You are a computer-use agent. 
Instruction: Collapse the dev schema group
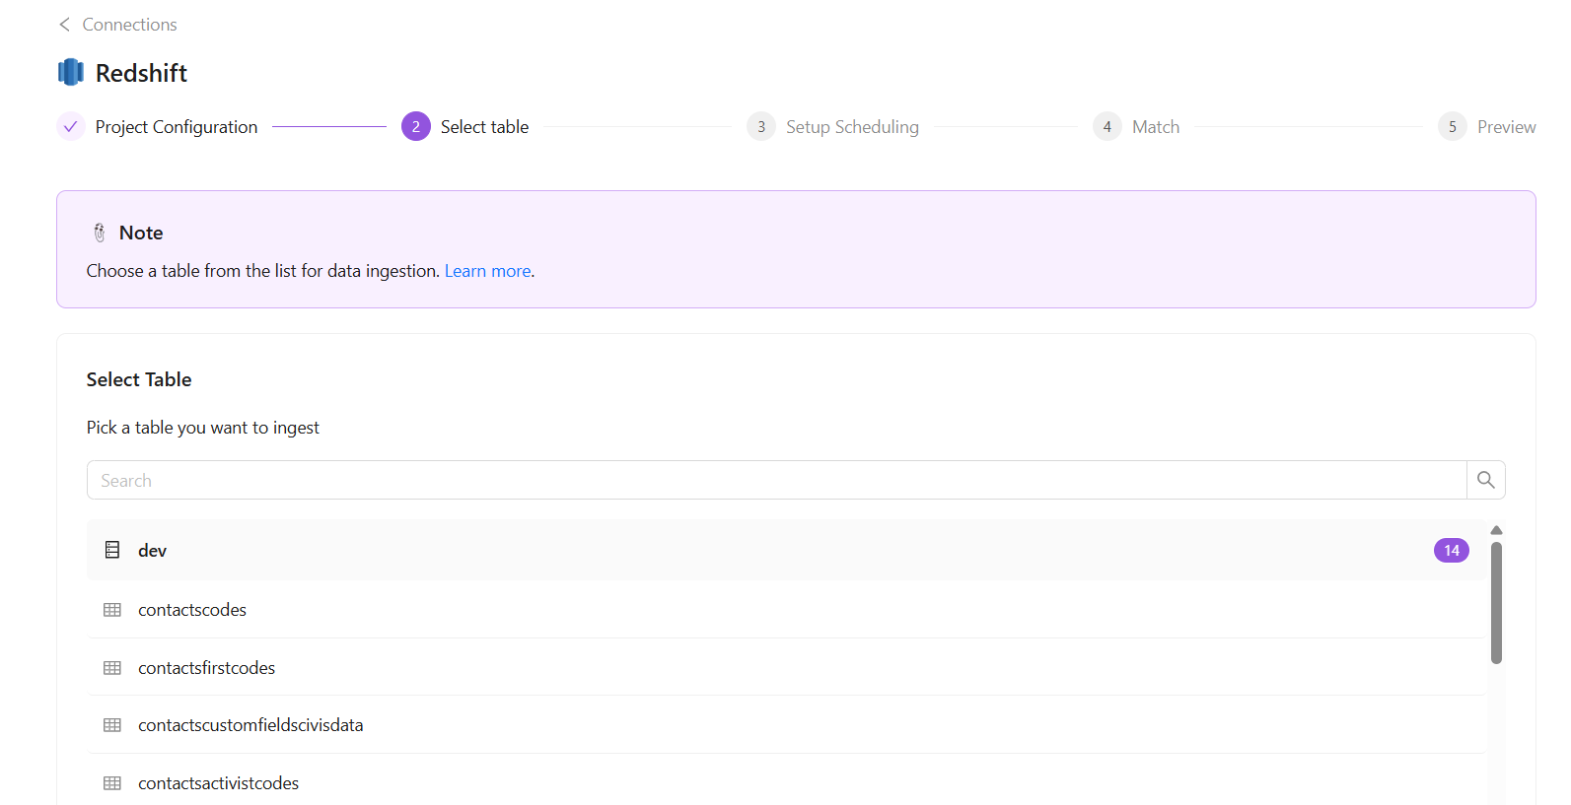click(152, 551)
